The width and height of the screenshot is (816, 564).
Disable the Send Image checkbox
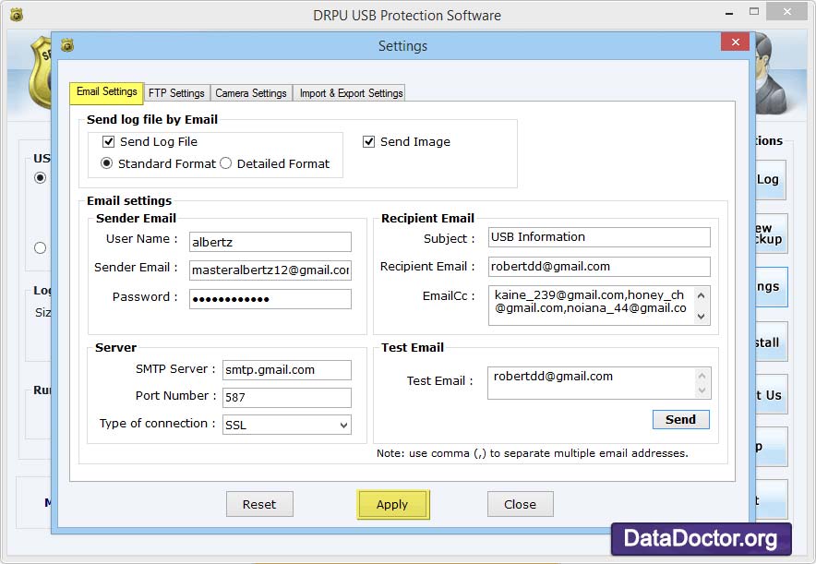click(369, 141)
